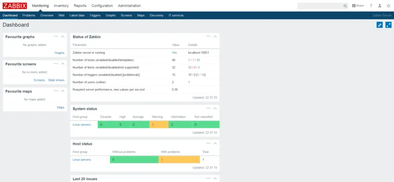Screen dimensions: 394x182
Task: Open Last 20 issues widget menu dots
Action: (208, 179)
